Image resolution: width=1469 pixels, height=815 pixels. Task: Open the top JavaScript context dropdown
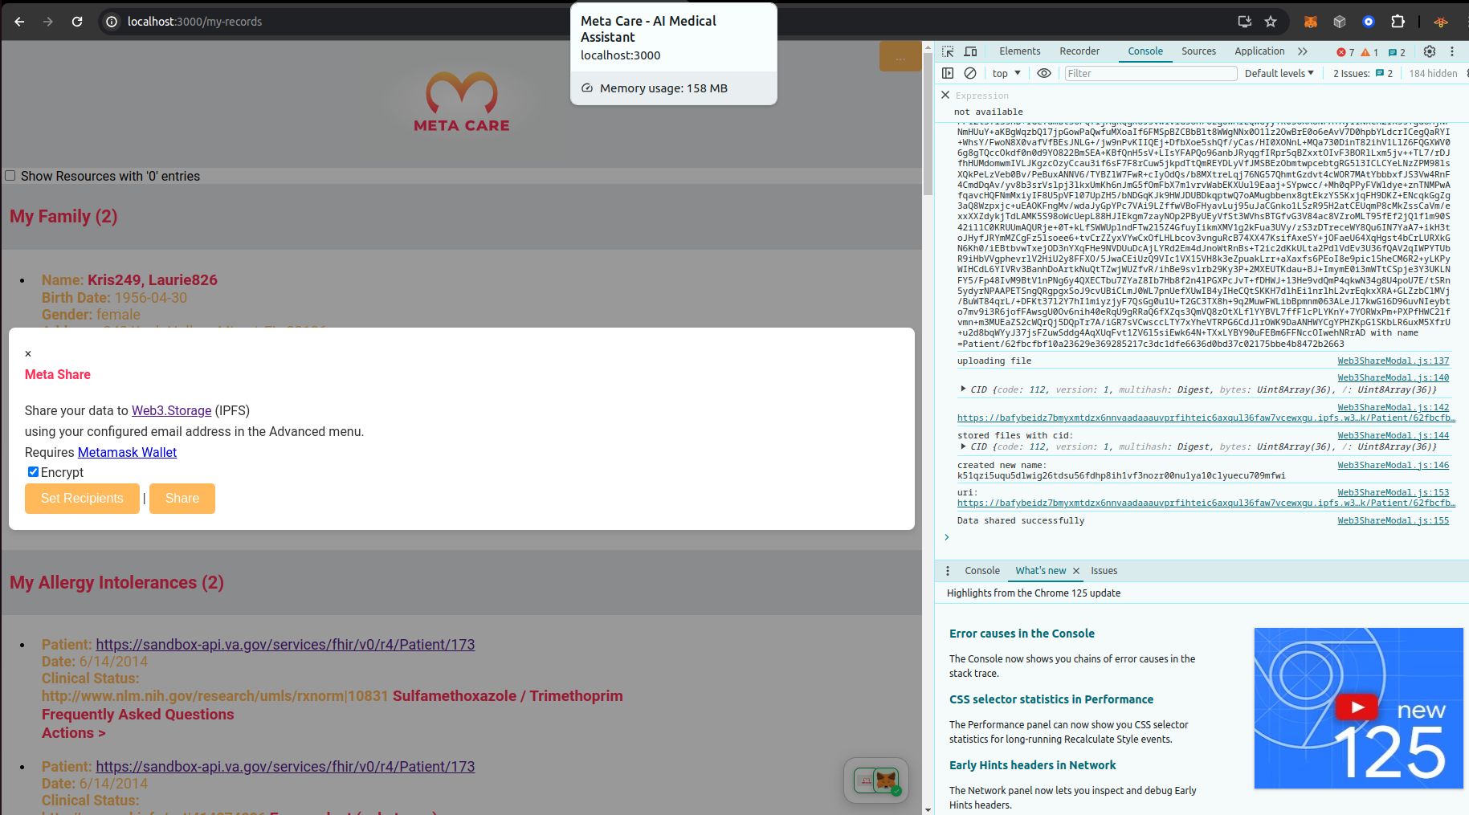[x=1006, y=73]
